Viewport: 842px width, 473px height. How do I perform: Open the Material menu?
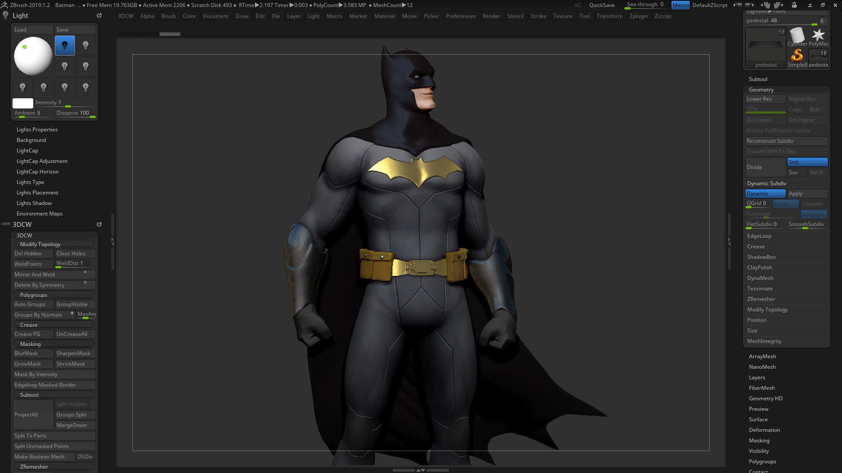[x=385, y=16]
